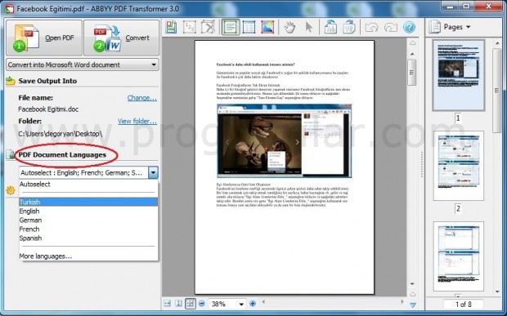Click the fit to height icon
This screenshot has height=316, width=507.
[178, 304]
